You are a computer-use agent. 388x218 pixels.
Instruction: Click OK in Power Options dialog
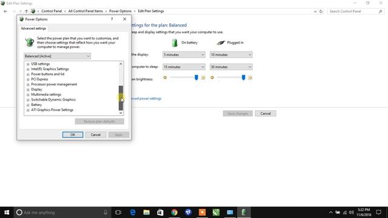click(x=73, y=134)
